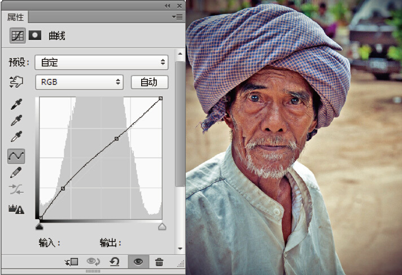This screenshot has height=275, width=402.
Task: Open the 预设 preset dropdown
Action: tap(102, 62)
